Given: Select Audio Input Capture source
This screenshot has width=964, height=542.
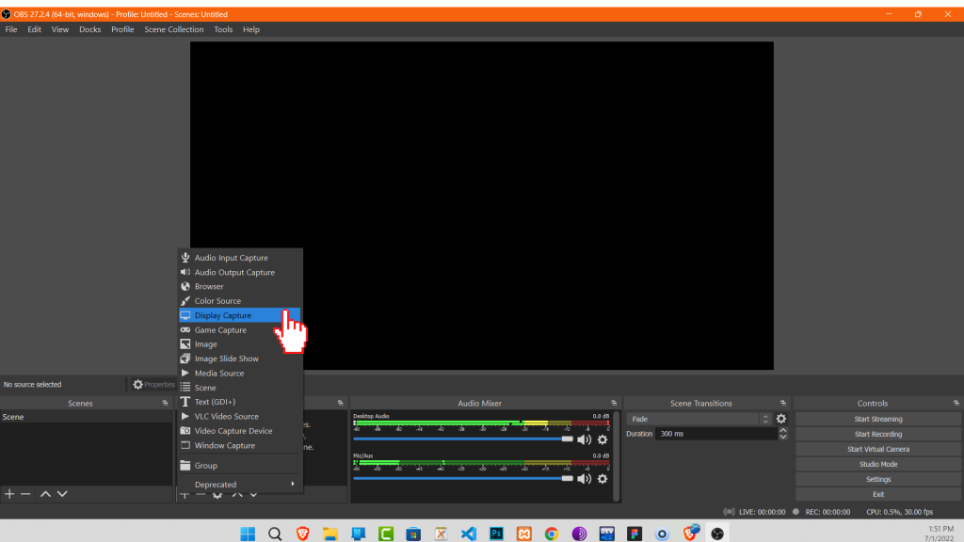Looking at the screenshot, I should (240, 258).
